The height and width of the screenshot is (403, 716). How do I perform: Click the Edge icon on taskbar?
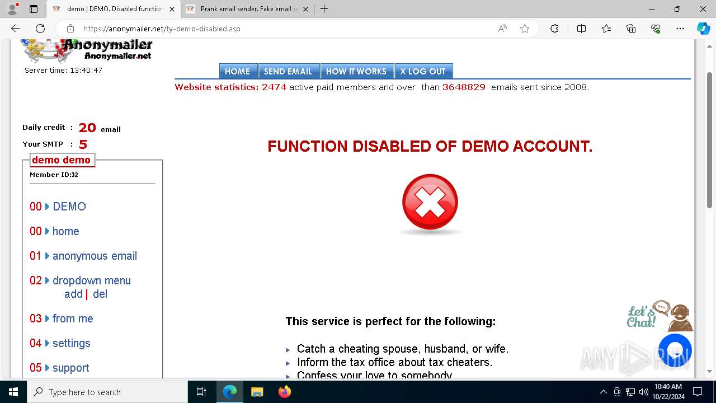pos(230,392)
